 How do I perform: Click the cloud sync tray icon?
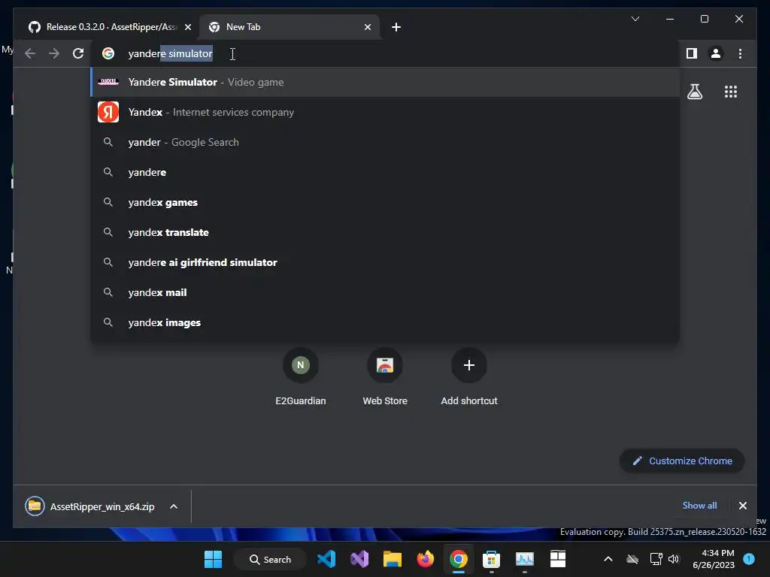[x=632, y=559]
